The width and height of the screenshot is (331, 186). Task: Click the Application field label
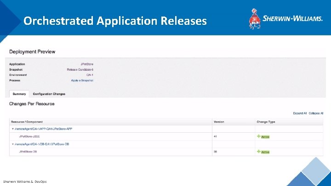(x=17, y=64)
